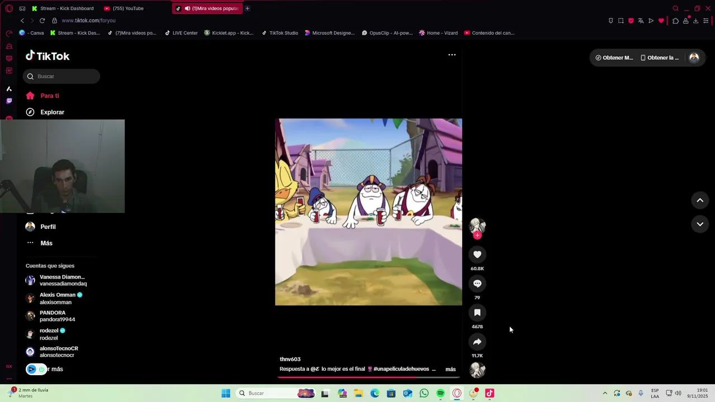
Task: Open followed account PANDORA
Action: click(x=50, y=316)
